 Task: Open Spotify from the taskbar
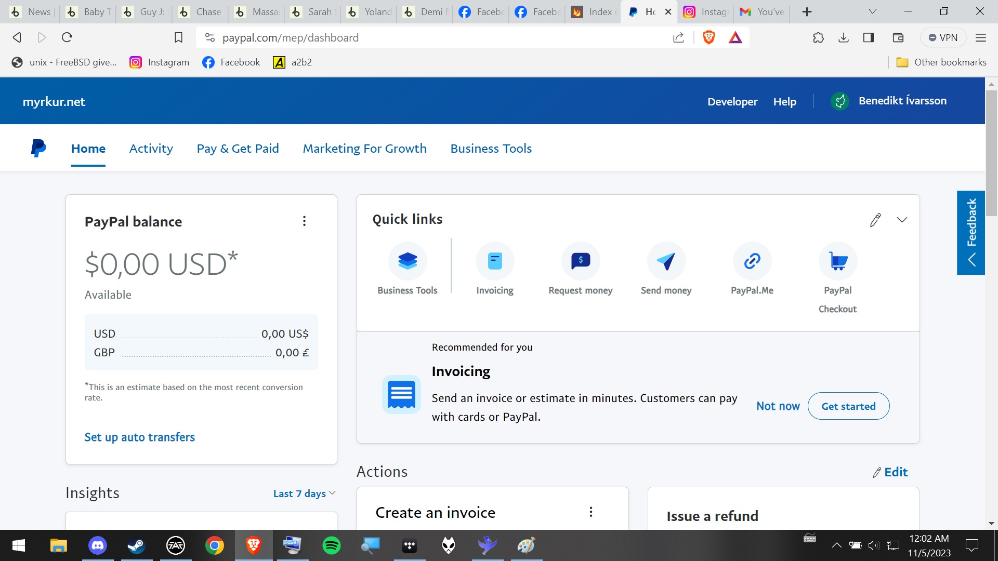pyautogui.click(x=332, y=545)
